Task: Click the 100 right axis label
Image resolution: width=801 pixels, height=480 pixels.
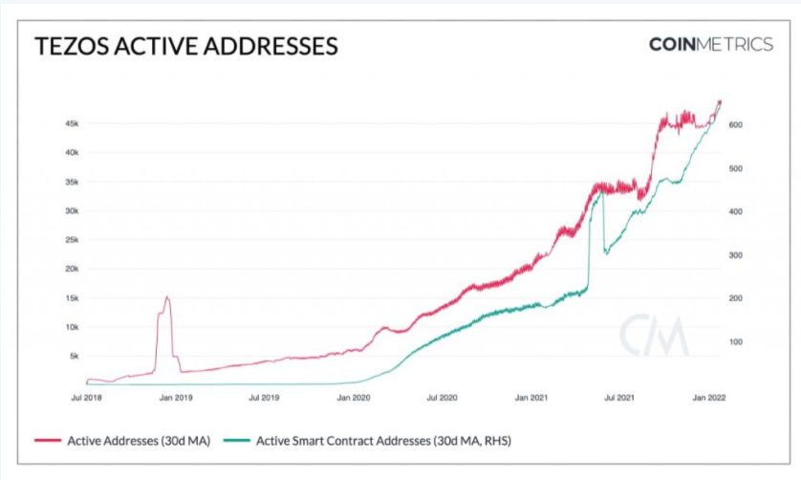Action: pyautogui.click(x=736, y=342)
